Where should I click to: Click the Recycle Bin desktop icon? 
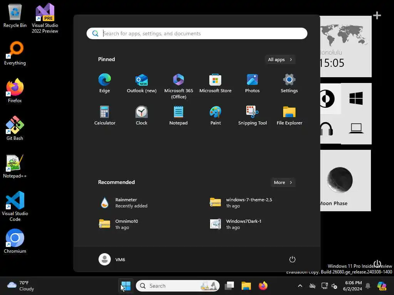click(x=15, y=16)
